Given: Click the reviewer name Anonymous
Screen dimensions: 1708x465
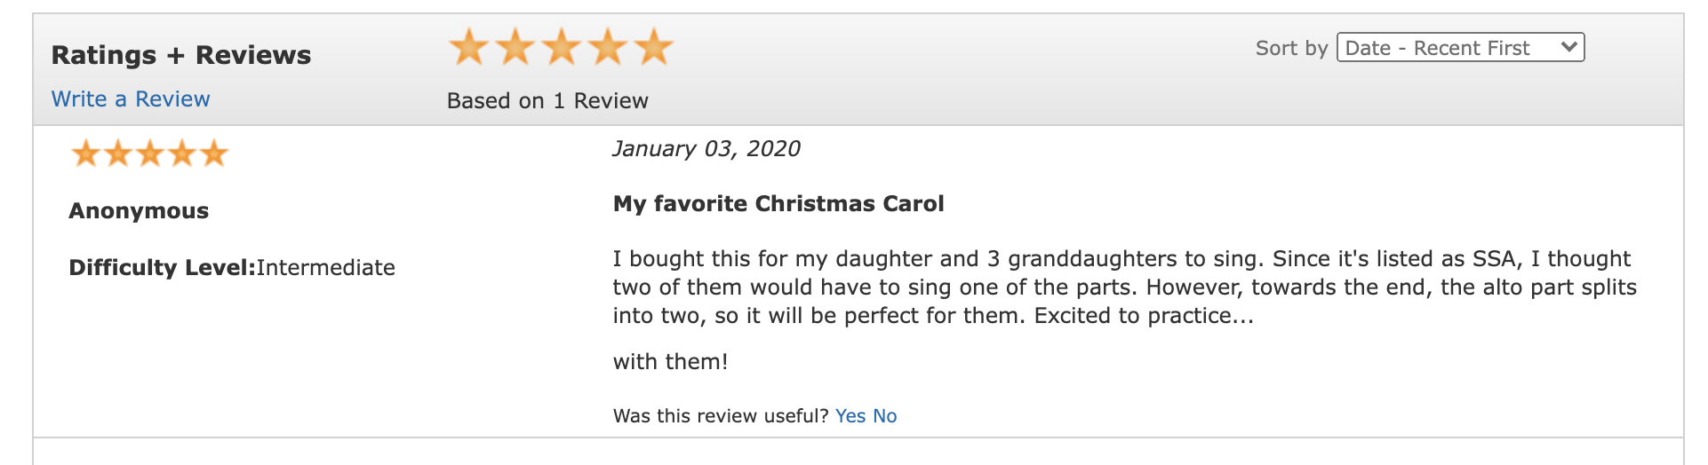Looking at the screenshot, I should (x=139, y=210).
